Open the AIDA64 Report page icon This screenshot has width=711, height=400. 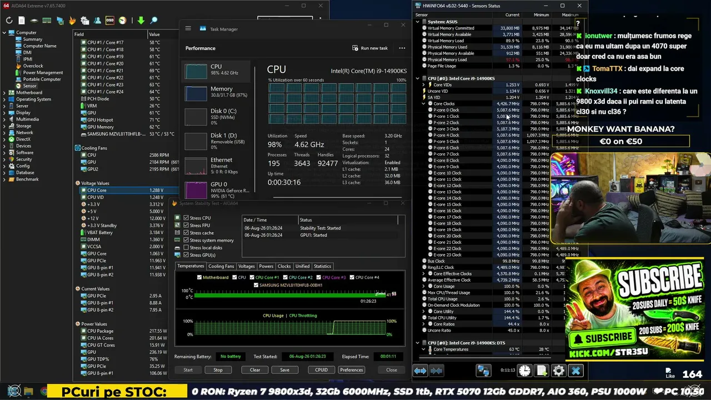[22, 21]
